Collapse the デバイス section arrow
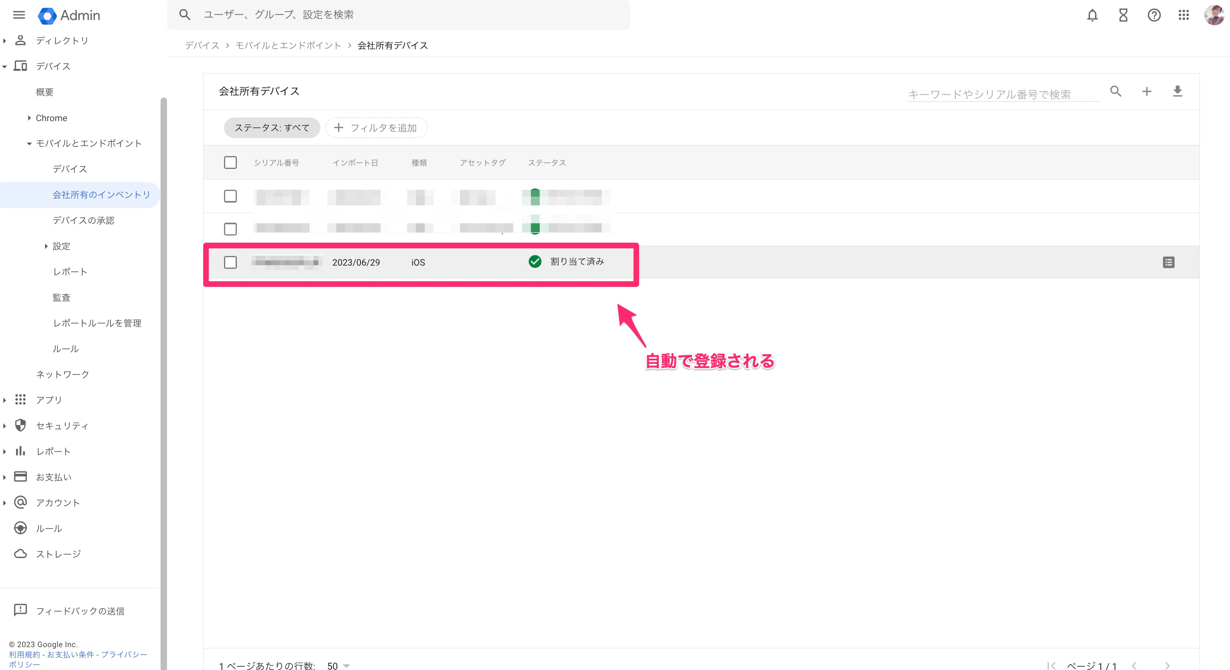Screen dimensions: 1230x670 [5, 66]
